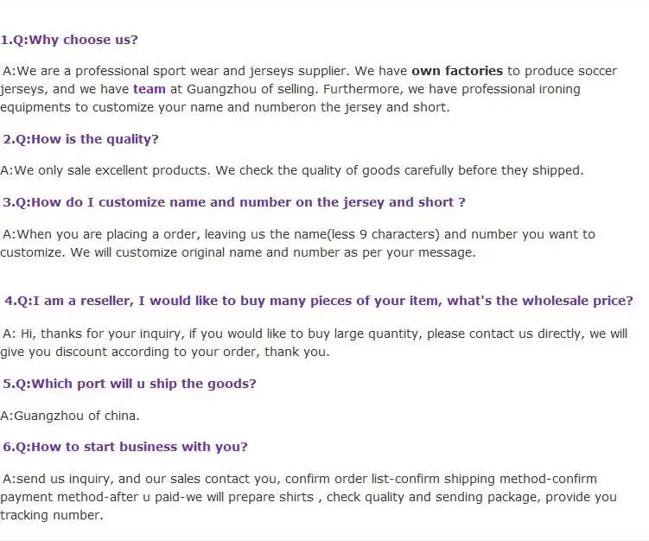
Task: Click the reseller wholesale price question
Action: (319, 301)
